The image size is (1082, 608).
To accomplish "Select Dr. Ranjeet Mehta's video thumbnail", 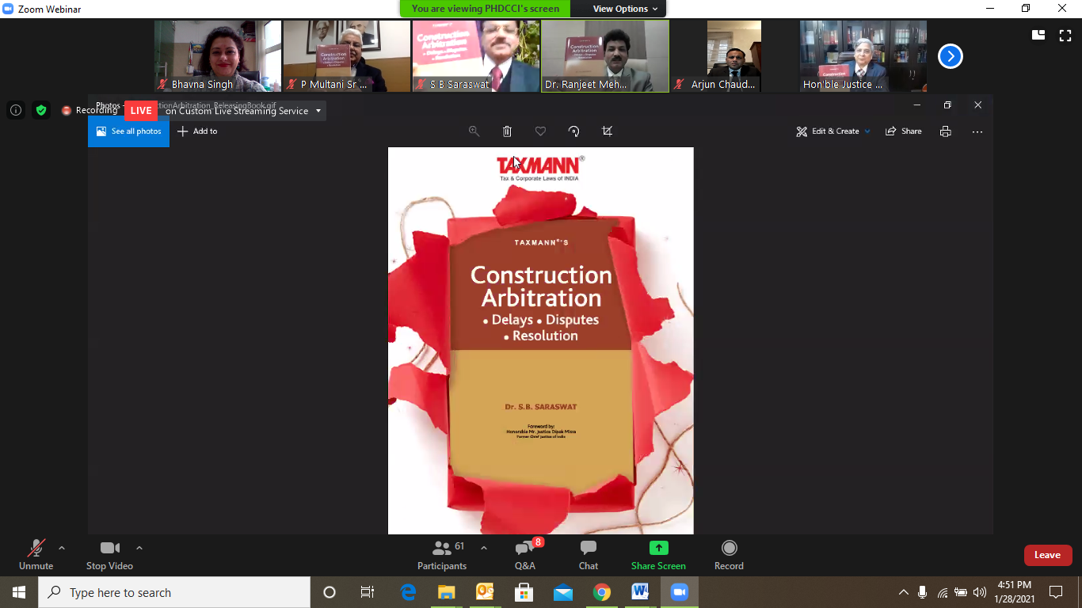I will [605, 56].
